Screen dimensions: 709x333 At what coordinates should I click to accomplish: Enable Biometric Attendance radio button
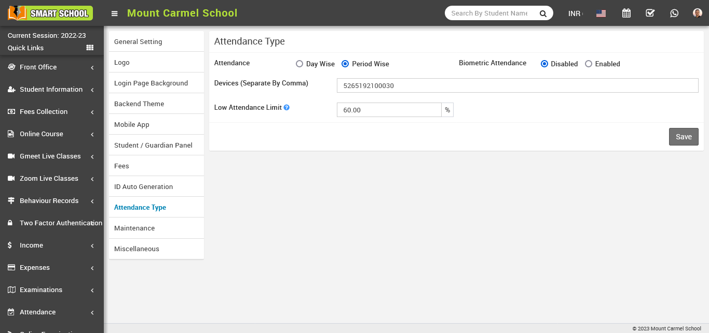588,64
